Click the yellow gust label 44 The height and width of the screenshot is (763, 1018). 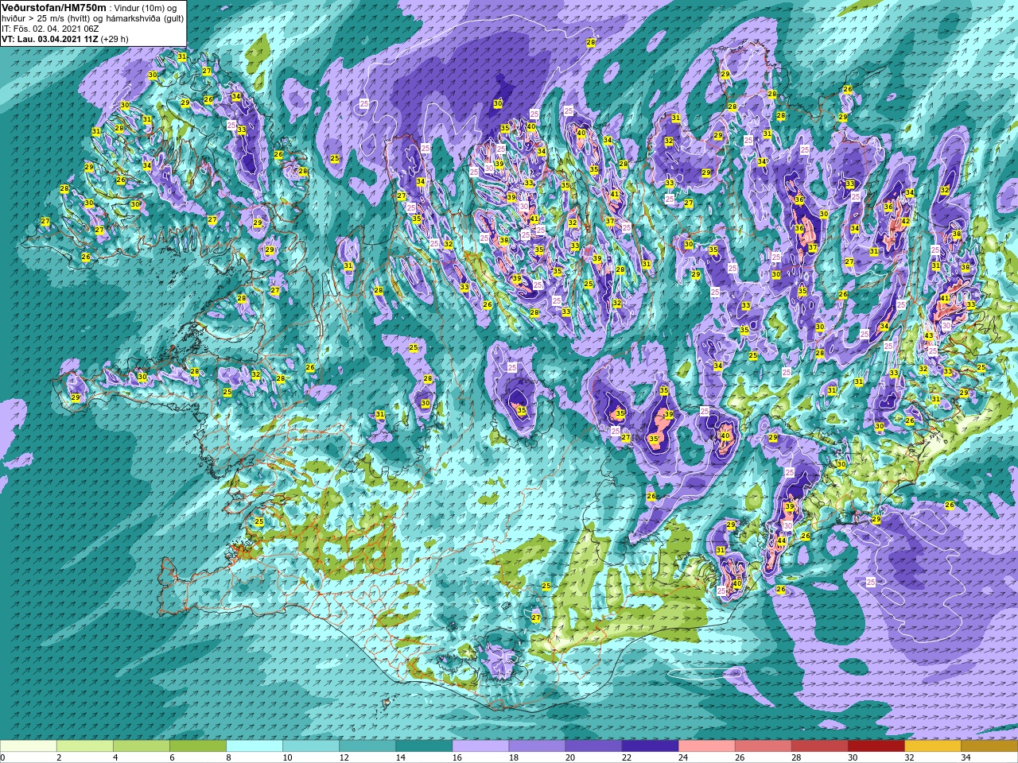(782, 541)
